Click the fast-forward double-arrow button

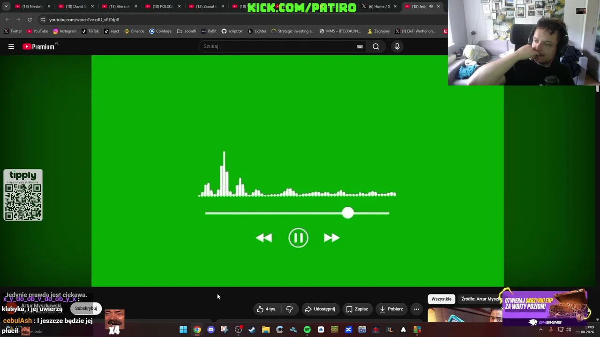point(331,238)
